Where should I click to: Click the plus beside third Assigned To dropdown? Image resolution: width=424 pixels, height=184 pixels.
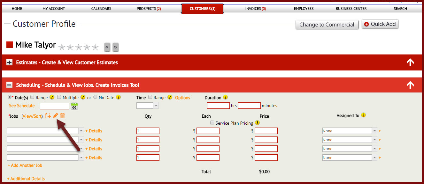[x=380, y=149]
